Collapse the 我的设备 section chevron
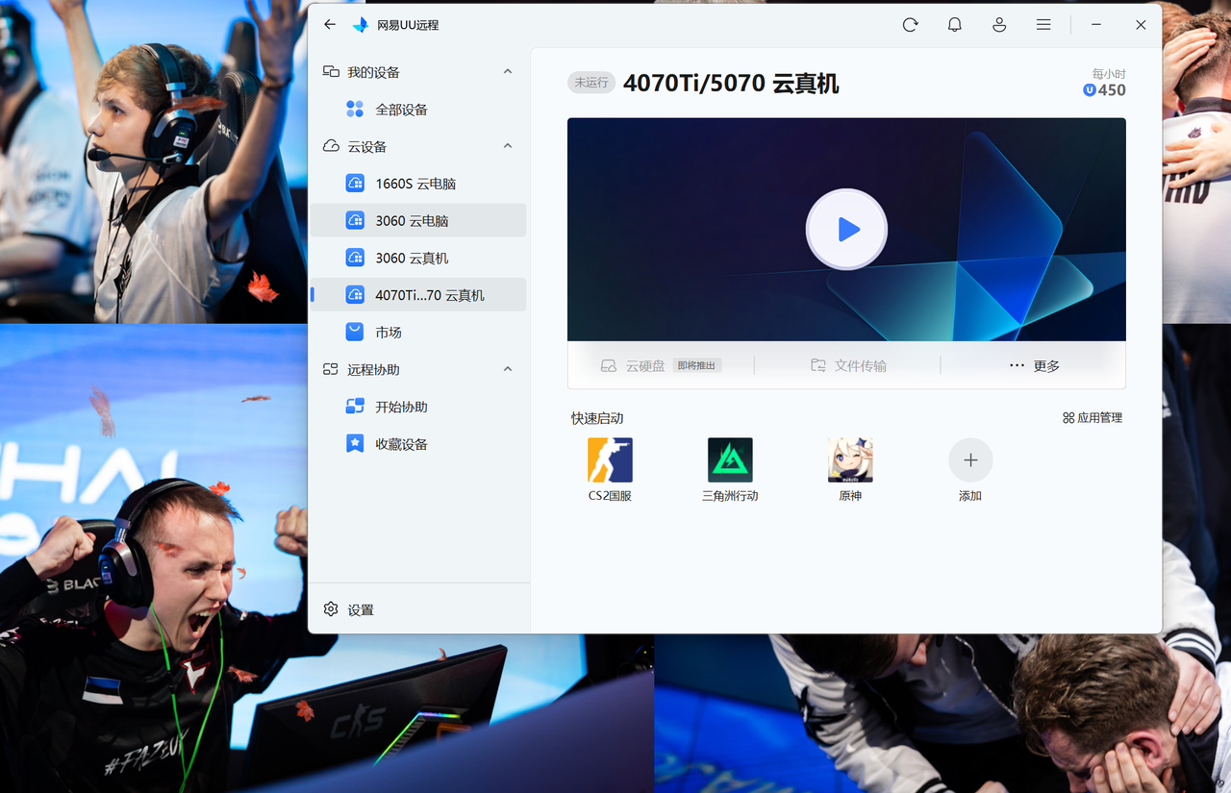1231x793 pixels. (508, 72)
